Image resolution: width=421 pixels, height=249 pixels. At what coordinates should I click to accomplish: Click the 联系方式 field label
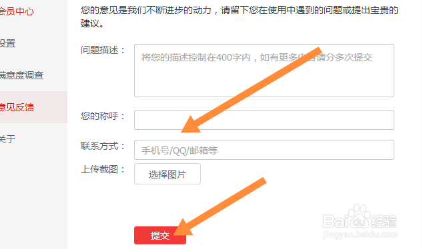(103, 146)
